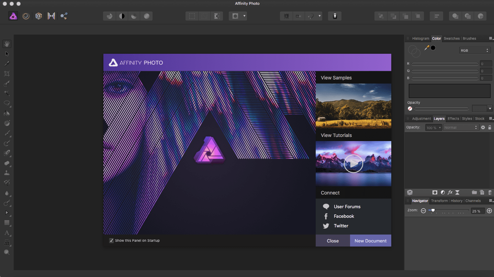Open the RGB color model dropdown
The image size is (494, 277).
[x=475, y=50]
